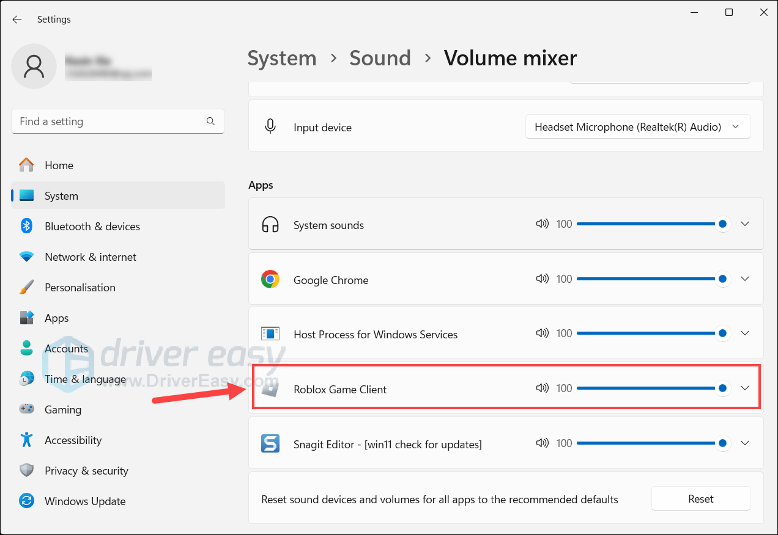Click the Snagit Editor app icon
The image size is (778, 535).
[270, 443]
